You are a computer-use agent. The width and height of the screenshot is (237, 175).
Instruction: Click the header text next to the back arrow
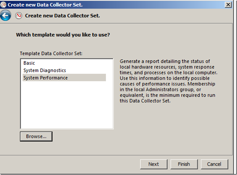click(x=62, y=16)
